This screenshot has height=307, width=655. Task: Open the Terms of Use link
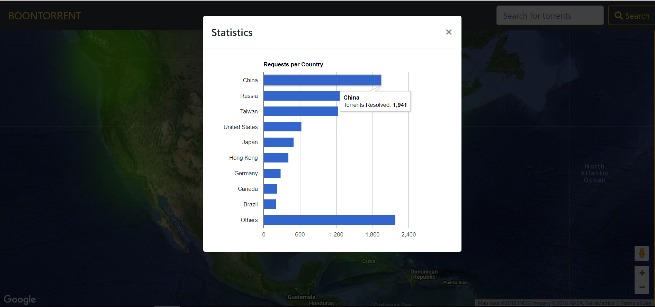click(x=636, y=303)
